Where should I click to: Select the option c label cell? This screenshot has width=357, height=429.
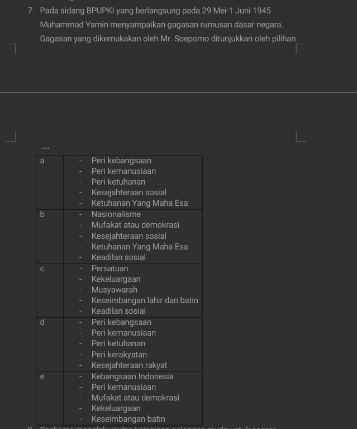50,290
